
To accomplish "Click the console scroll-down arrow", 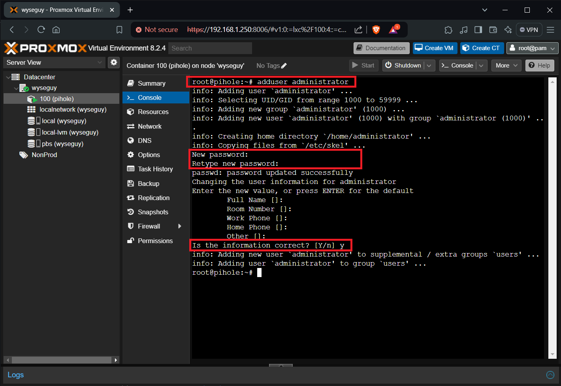I will [x=552, y=354].
